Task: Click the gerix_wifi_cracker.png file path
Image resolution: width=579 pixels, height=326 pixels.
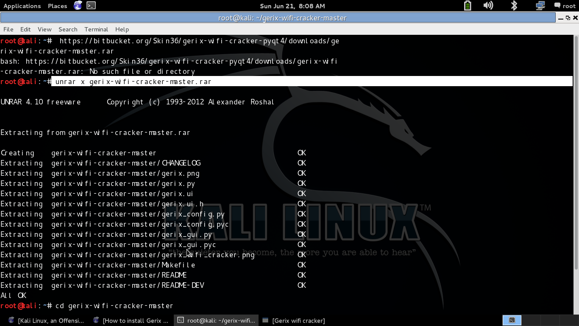Action: (153, 255)
